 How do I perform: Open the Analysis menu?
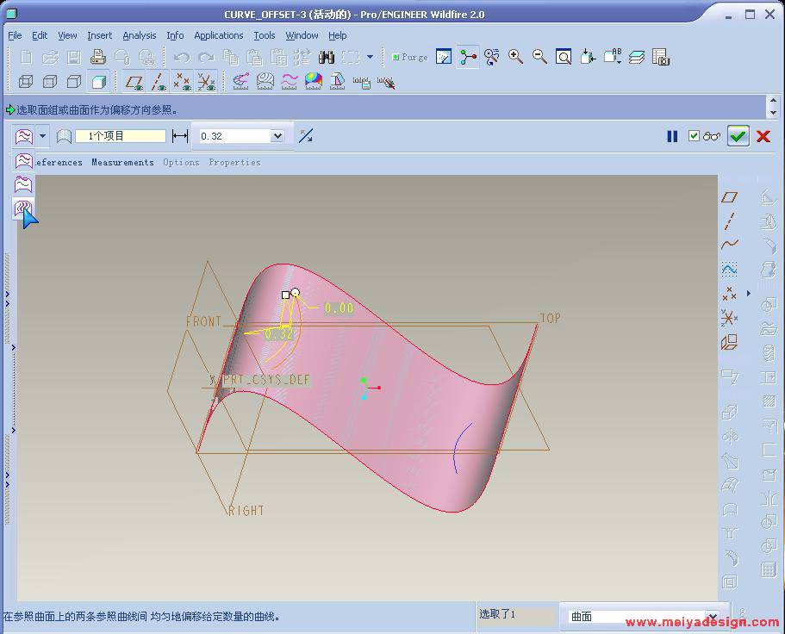pyautogui.click(x=139, y=35)
